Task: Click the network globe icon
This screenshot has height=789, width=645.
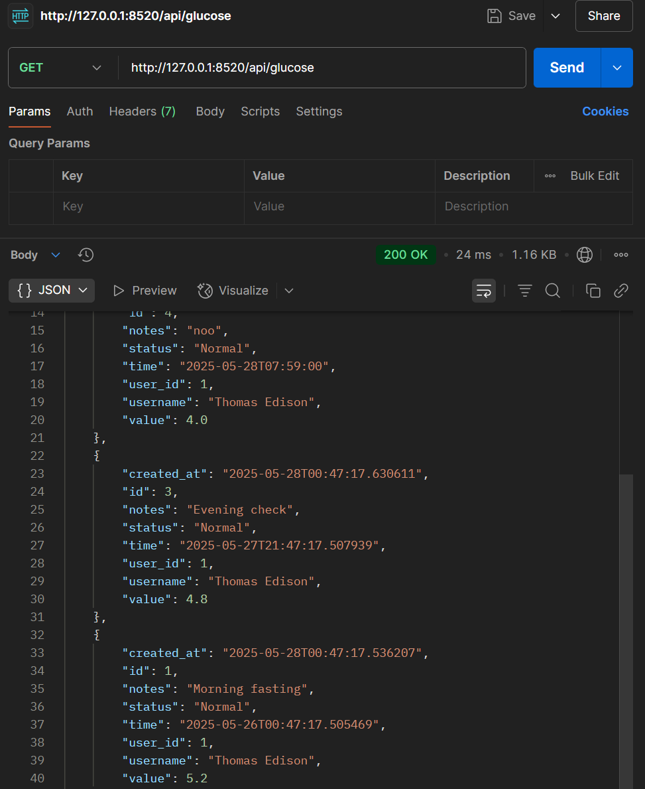Action: click(x=584, y=255)
